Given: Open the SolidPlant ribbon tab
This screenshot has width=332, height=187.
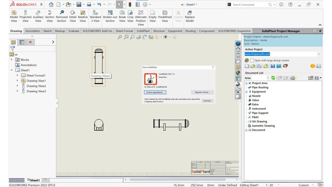Looking at the screenshot, I should coord(143,31).
